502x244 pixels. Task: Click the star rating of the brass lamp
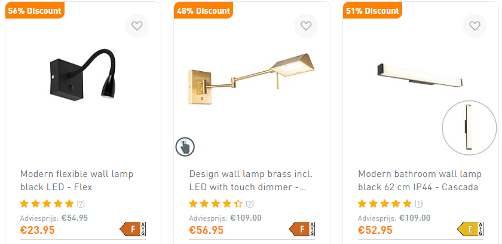click(216, 204)
